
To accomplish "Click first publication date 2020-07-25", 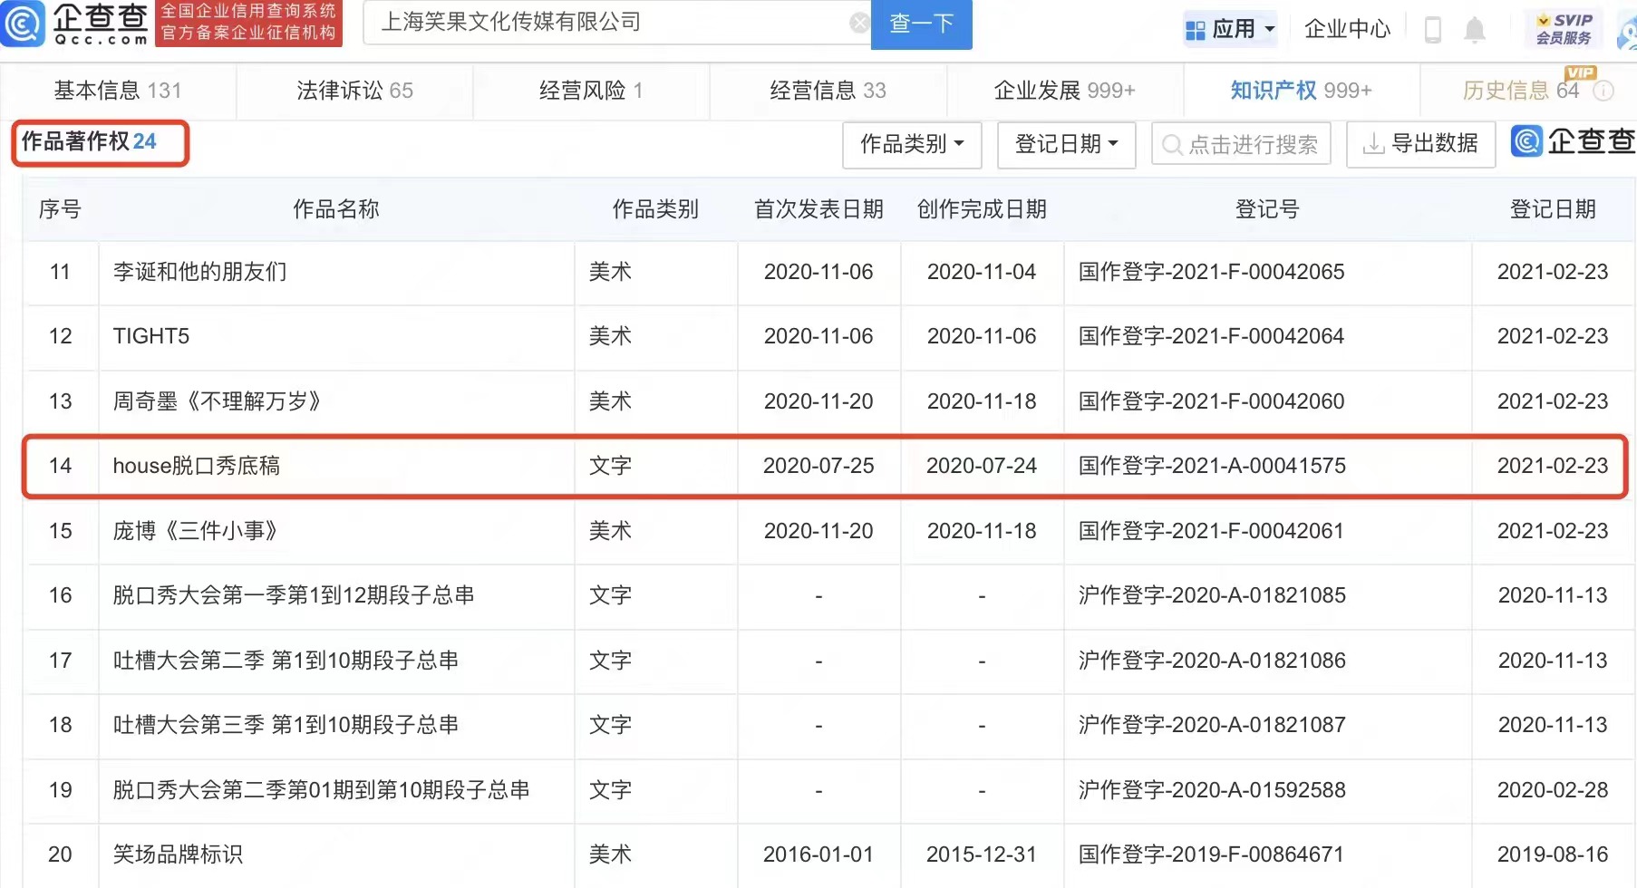I will tap(818, 466).
